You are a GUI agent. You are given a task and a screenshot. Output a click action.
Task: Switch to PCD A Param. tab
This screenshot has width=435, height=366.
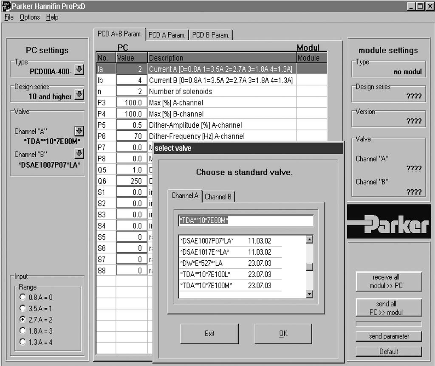167,35
